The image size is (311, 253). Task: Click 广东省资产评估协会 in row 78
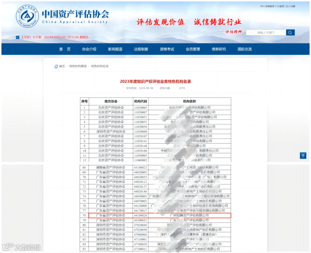pyautogui.click(x=111, y=215)
